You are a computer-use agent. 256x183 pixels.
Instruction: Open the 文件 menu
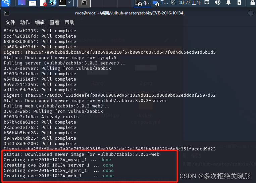tap(10, 22)
